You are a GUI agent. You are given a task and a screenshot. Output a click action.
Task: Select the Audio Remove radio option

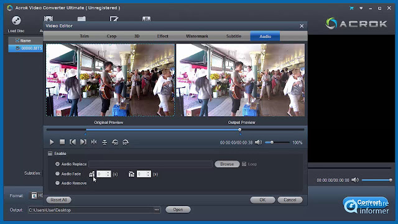[57, 183]
